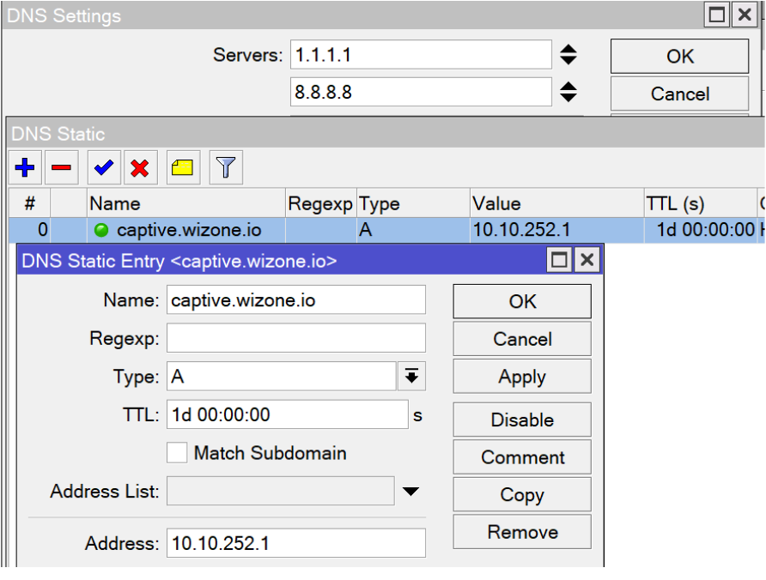Maximize the DNS Static Entry dialog icon
Screen dimensions: 766x580
(560, 259)
